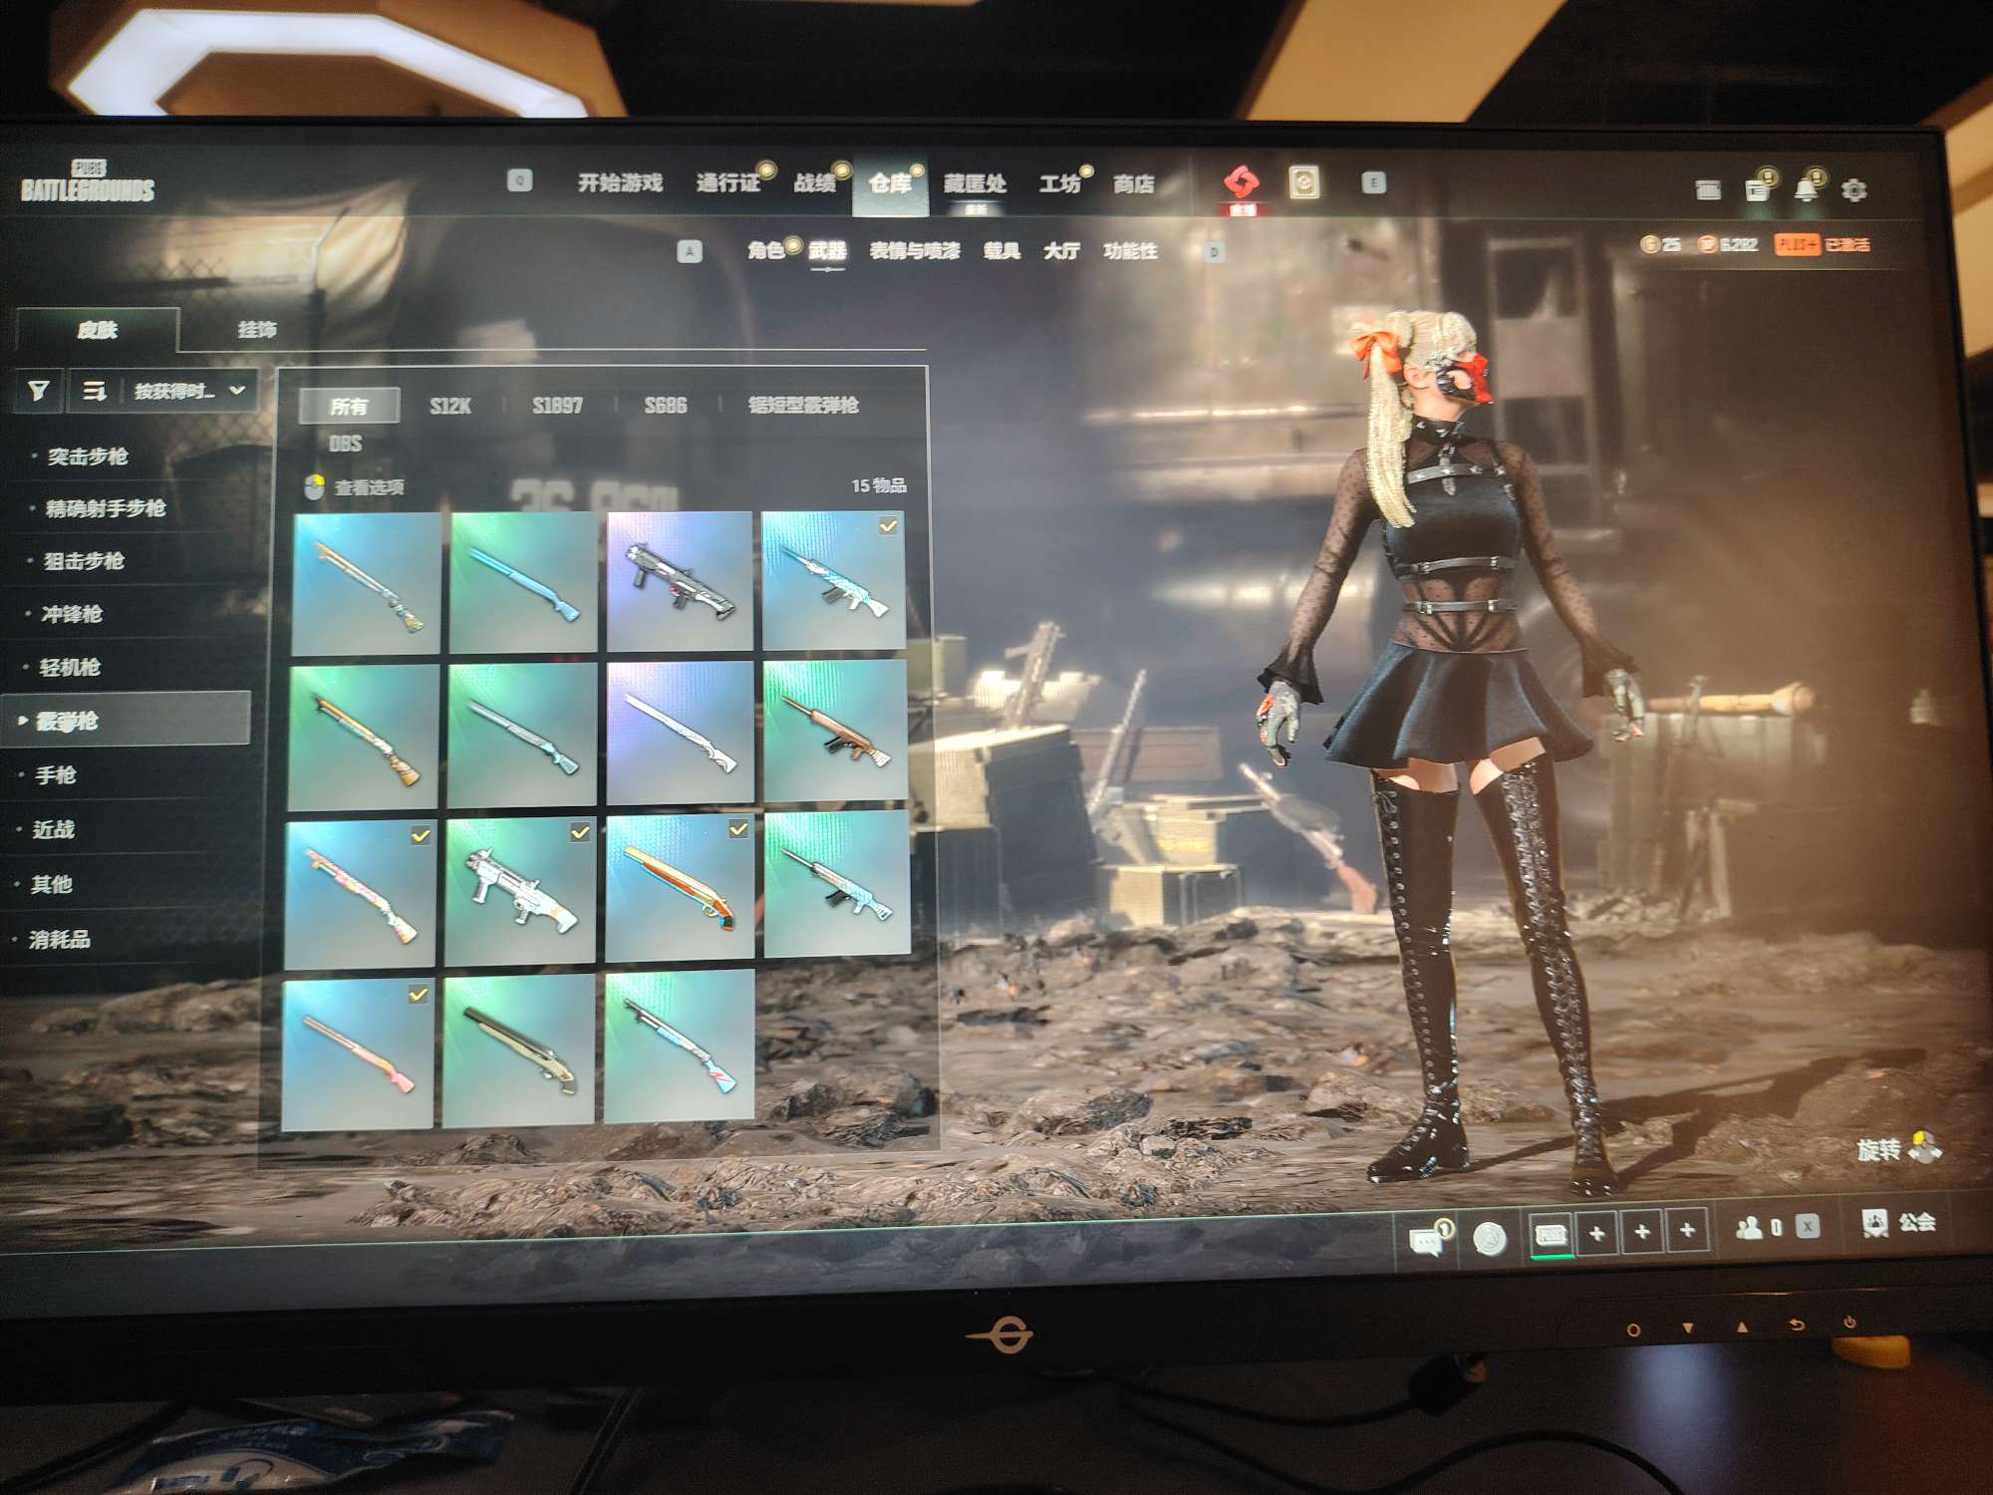Expand the 突击步枪 category
Screen dimensions: 1993x1495
tap(88, 456)
